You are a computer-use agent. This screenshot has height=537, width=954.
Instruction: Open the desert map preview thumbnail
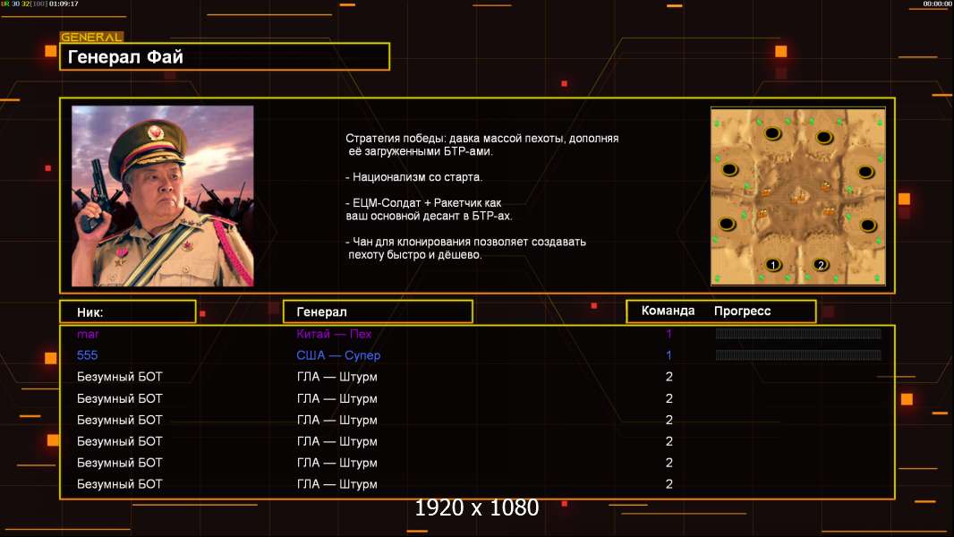click(x=798, y=196)
